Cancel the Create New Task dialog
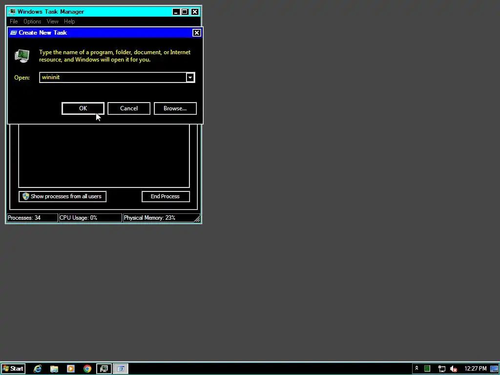The height and width of the screenshot is (375, 500). click(x=129, y=108)
